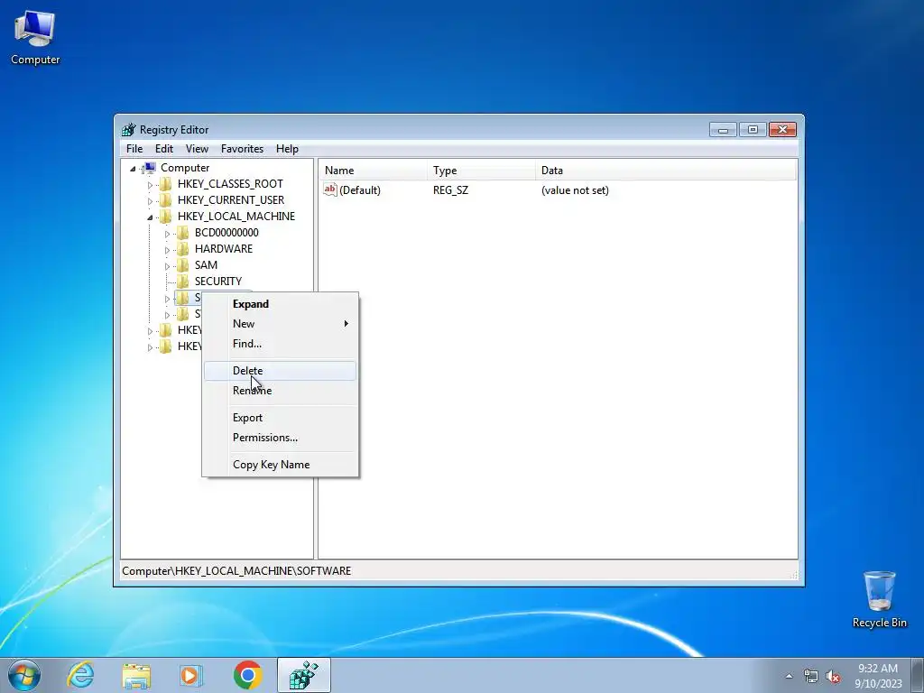Screen dimensions: 924x693
Task: Click the Registry Editor title bar icon
Action: click(128, 130)
